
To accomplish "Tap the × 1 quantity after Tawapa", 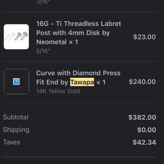I will point(101,82).
